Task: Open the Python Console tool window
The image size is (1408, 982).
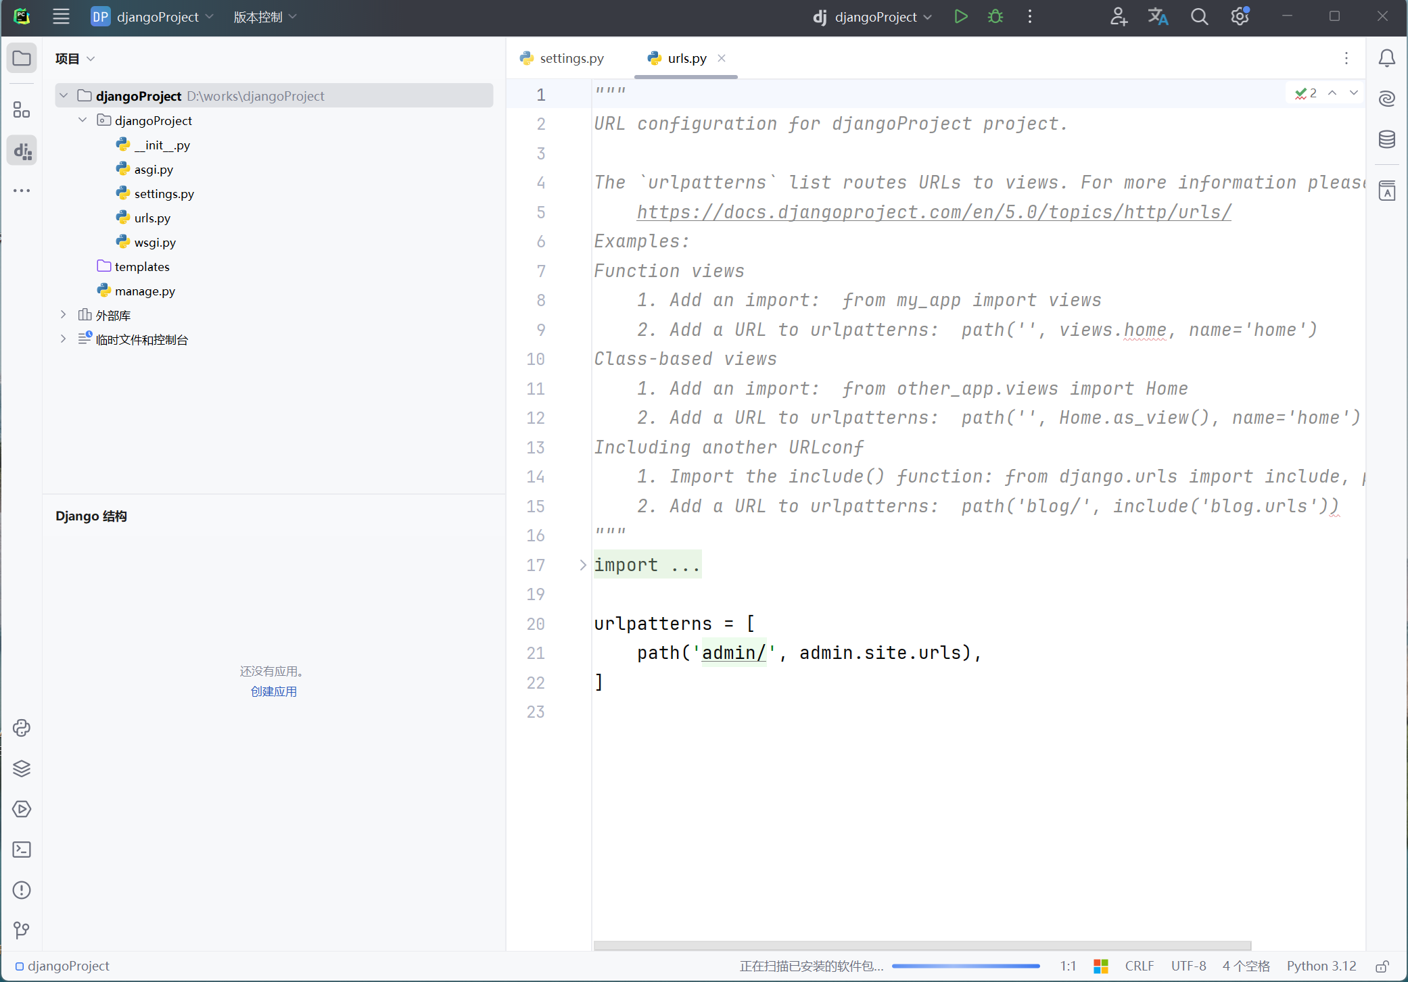Action: tap(22, 728)
